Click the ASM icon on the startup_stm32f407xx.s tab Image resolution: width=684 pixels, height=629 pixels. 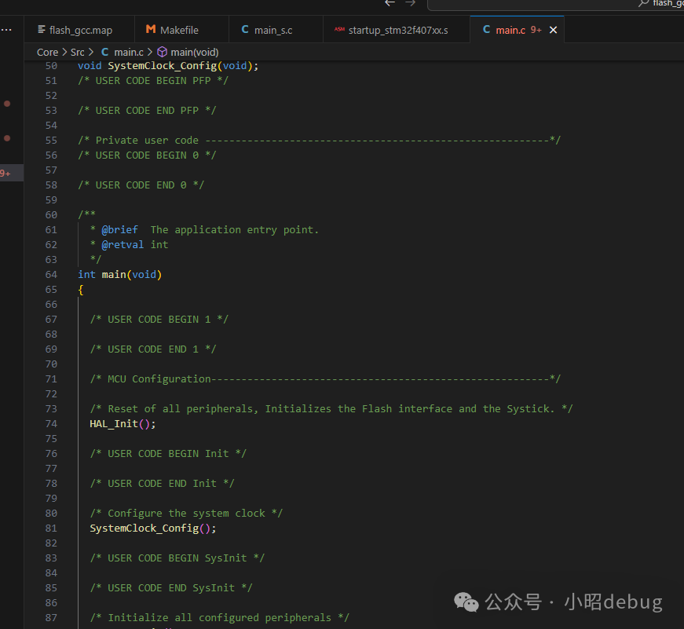(339, 30)
